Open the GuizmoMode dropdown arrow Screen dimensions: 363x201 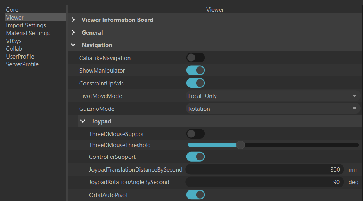[354, 109]
